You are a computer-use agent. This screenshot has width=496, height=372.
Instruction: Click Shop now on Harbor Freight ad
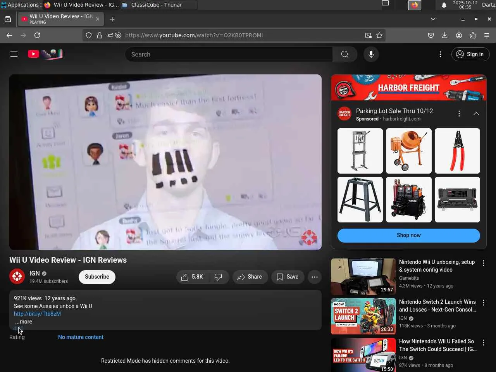[x=409, y=235]
